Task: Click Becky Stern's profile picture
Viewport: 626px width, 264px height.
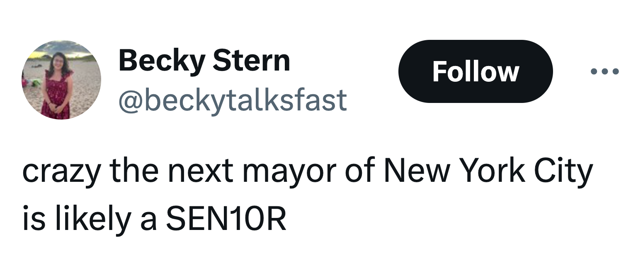Action: [61, 80]
